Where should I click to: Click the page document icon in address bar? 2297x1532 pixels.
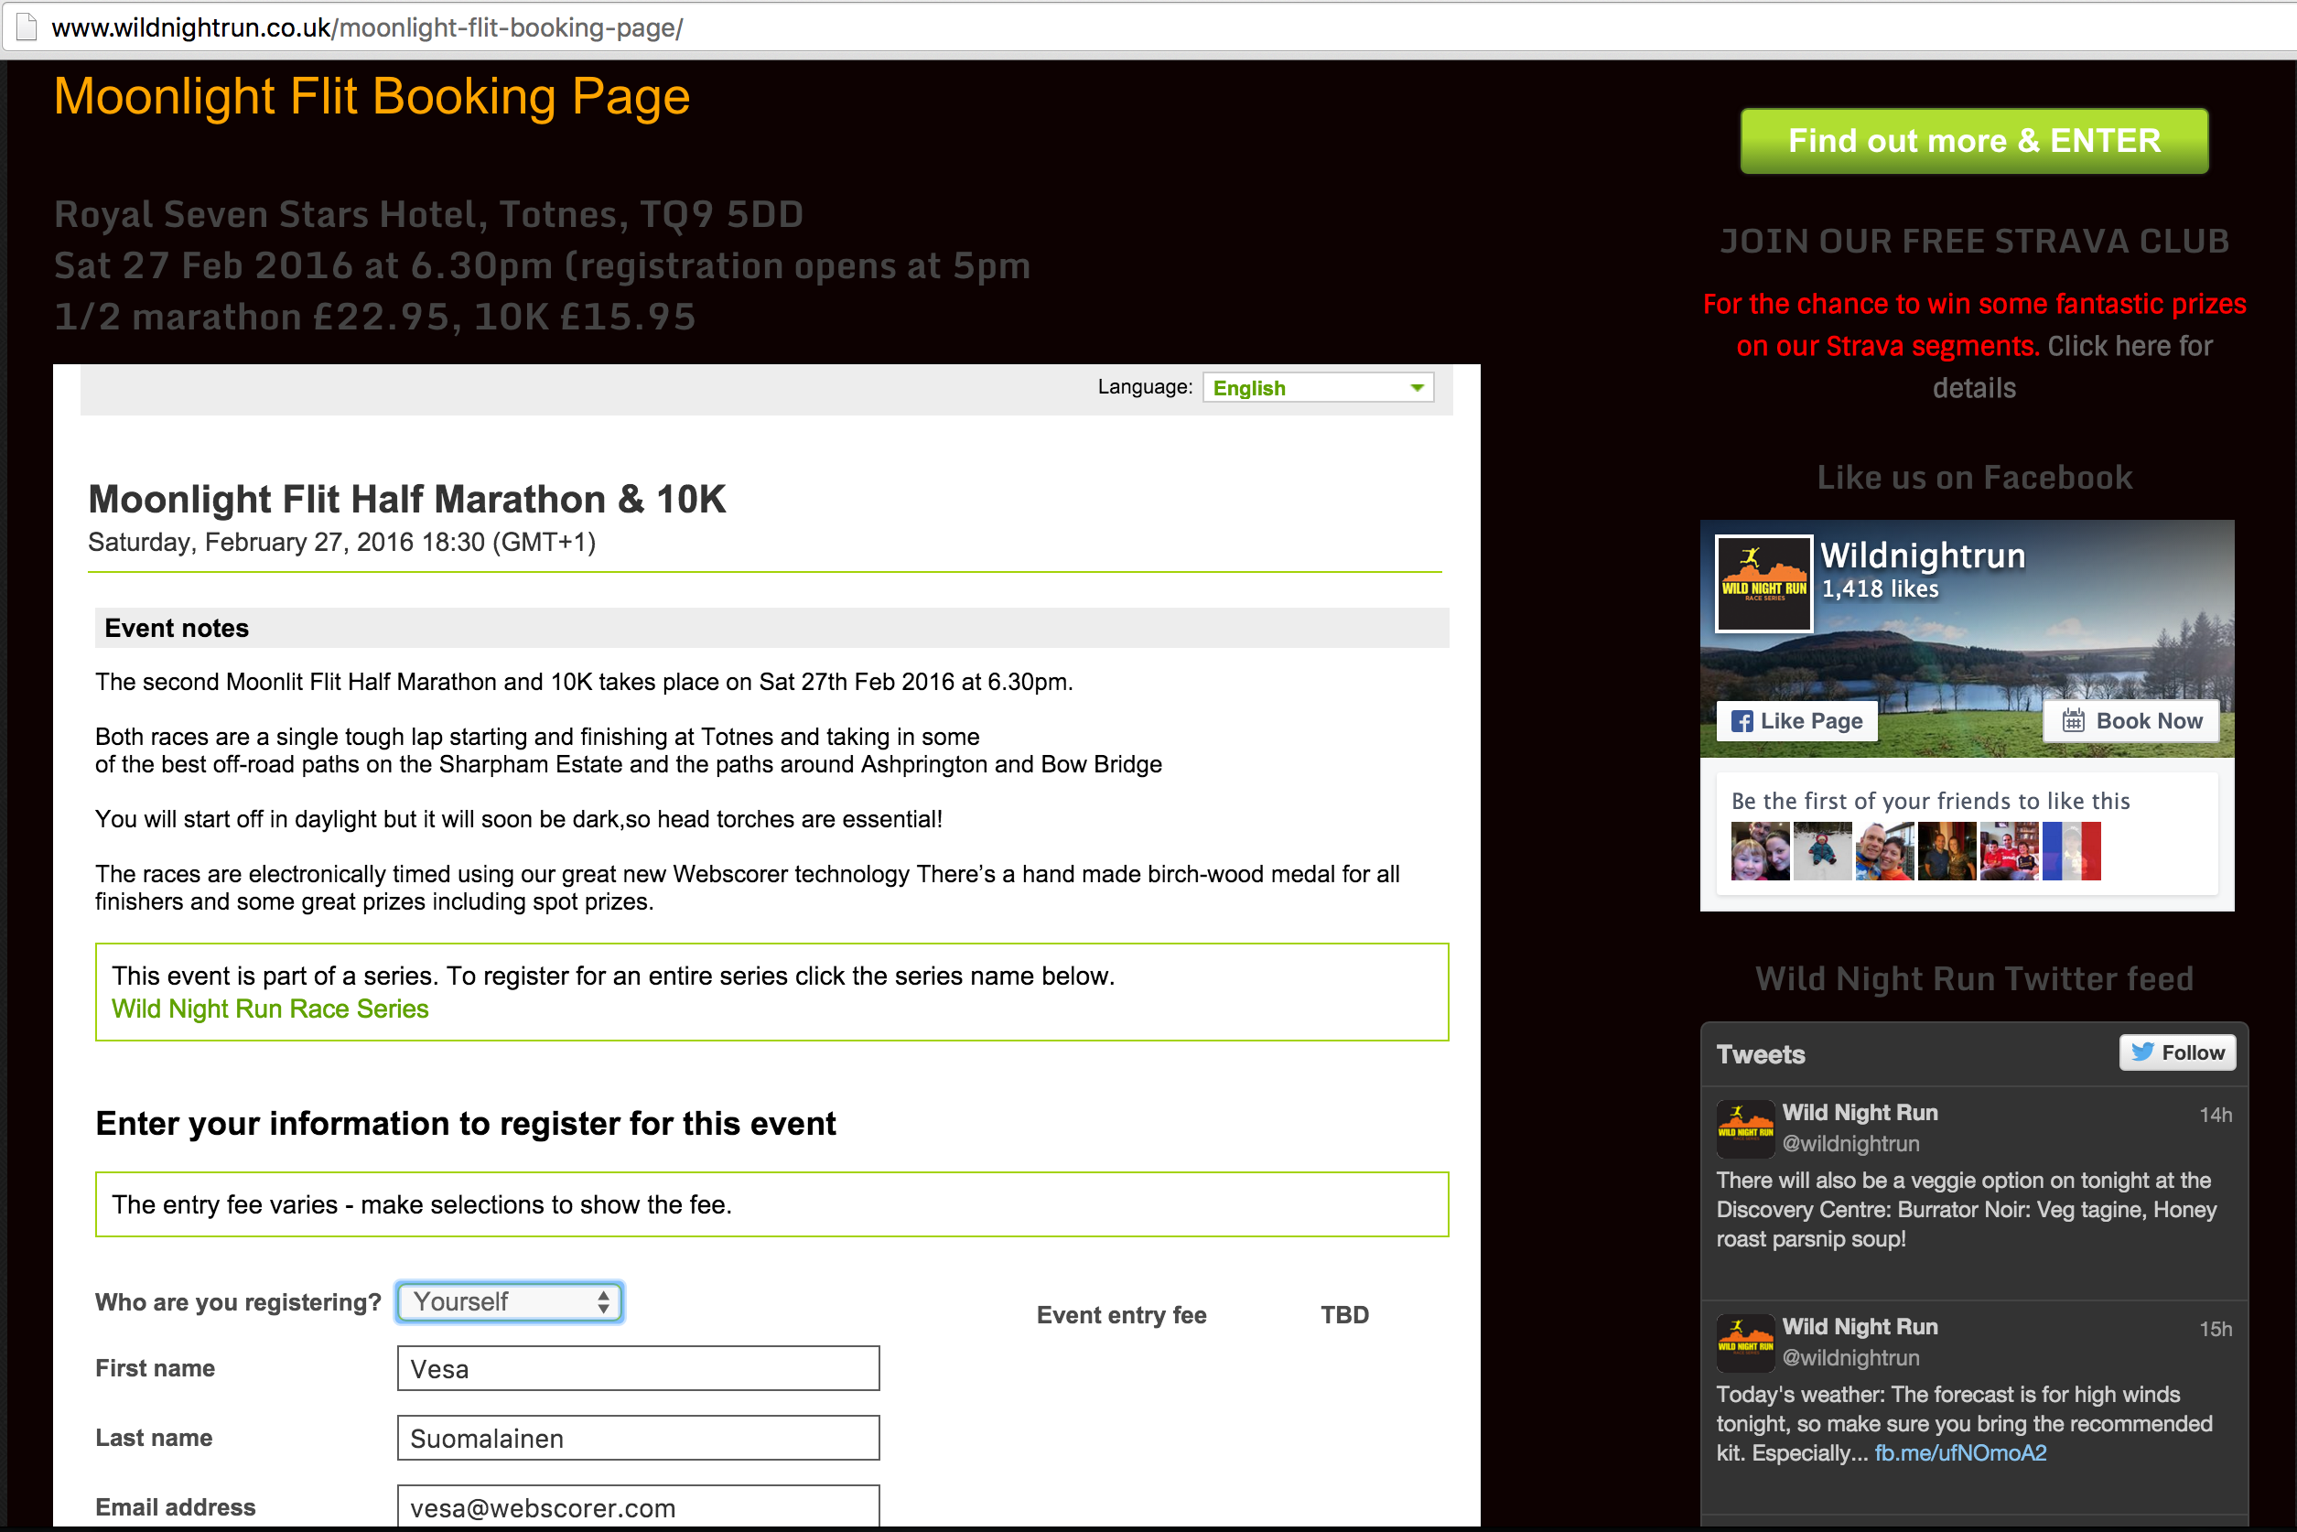[27, 27]
